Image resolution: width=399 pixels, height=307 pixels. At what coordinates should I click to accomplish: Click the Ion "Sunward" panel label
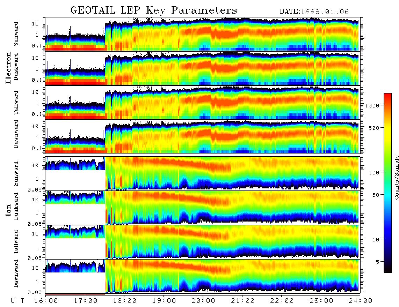point(16,174)
